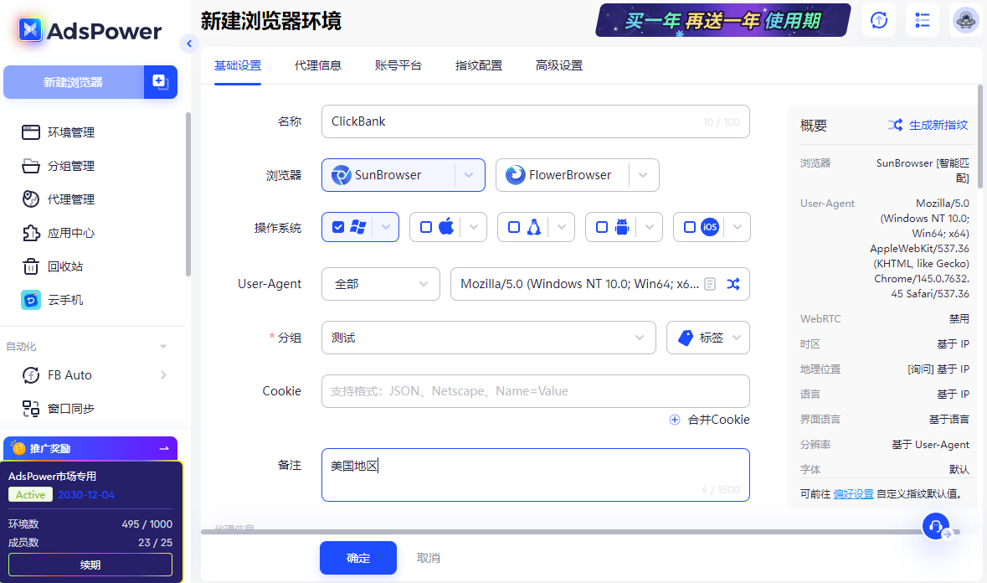This screenshot has width=987, height=583.
Task: Open the 回收站 sidebar icon
Action: [x=30, y=266]
